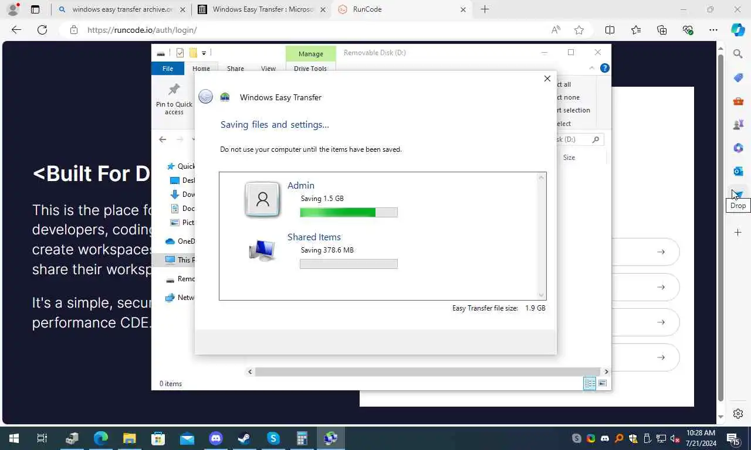751x450 pixels.
Task: Open notification center in system tray
Action: [733, 438]
